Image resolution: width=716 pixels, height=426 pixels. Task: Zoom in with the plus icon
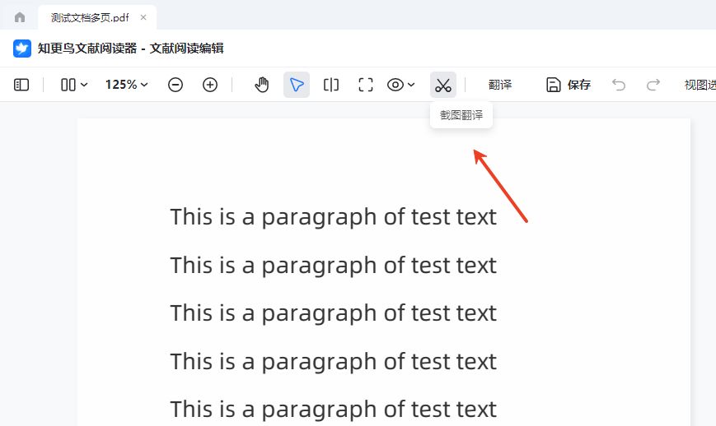coord(210,85)
